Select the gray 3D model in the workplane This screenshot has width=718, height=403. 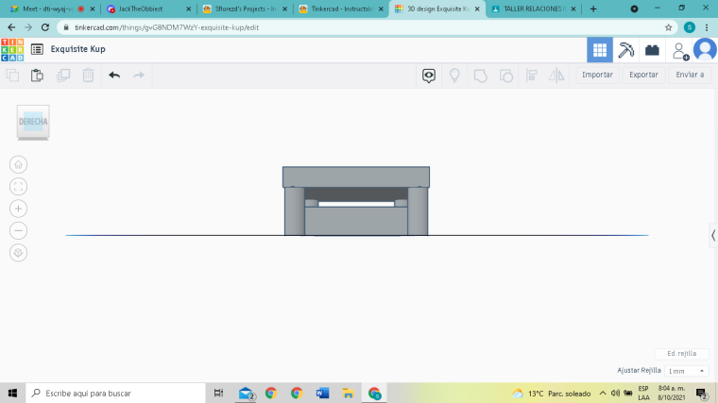pos(356,201)
